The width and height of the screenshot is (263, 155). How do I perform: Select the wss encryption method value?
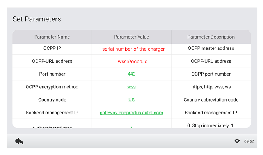[x=131, y=87]
